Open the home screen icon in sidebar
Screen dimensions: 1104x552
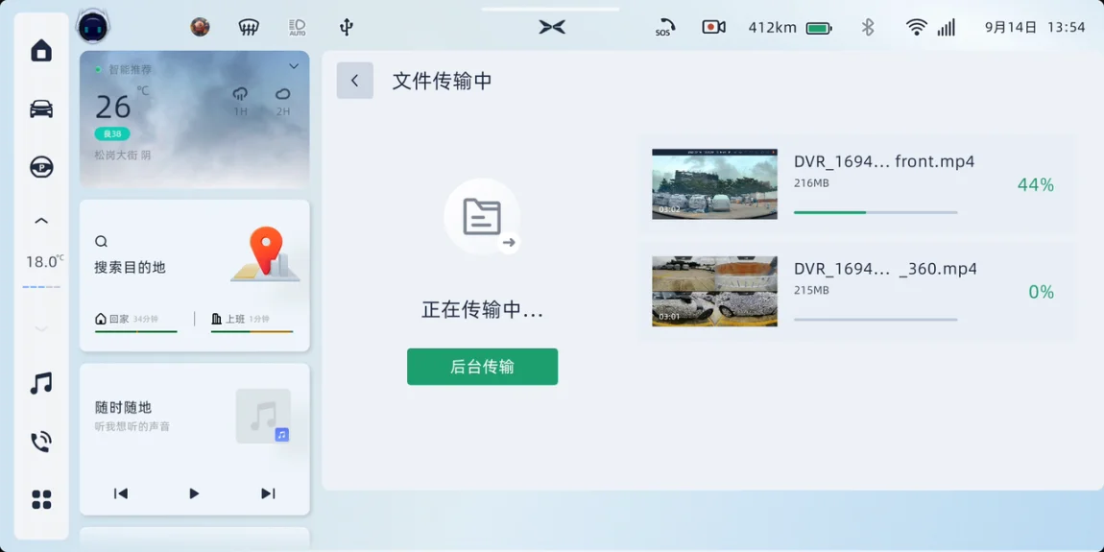click(x=41, y=51)
